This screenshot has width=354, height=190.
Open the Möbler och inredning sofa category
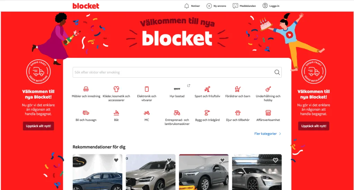click(x=86, y=89)
